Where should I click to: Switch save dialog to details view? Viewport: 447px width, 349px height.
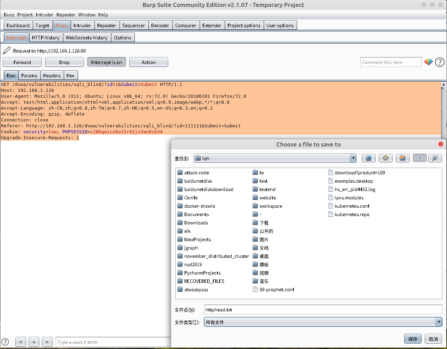[x=435, y=158]
